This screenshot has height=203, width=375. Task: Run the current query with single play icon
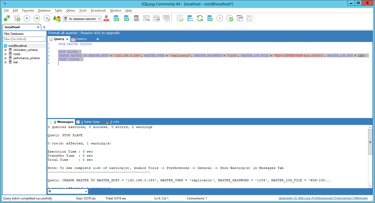point(27,18)
